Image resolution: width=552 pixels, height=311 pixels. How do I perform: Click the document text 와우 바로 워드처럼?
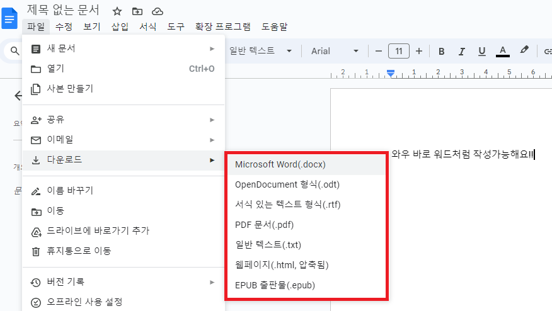click(431, 154)
